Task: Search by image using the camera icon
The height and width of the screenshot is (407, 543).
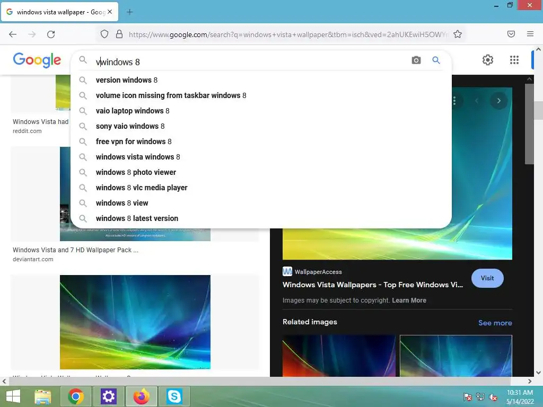Action: point(416,60)
